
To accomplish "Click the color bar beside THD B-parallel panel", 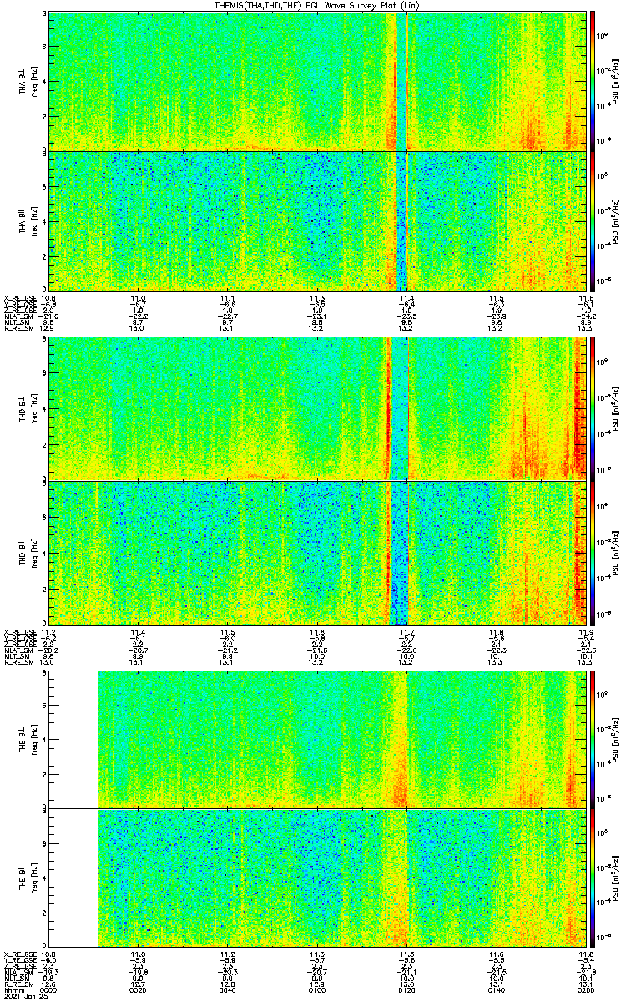I will 593,552.
